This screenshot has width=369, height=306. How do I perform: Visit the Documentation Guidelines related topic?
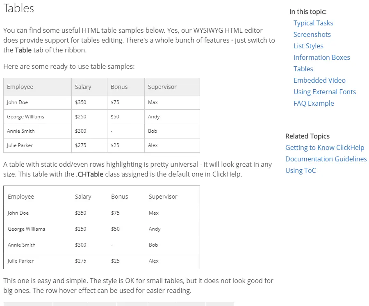point(326,159)
